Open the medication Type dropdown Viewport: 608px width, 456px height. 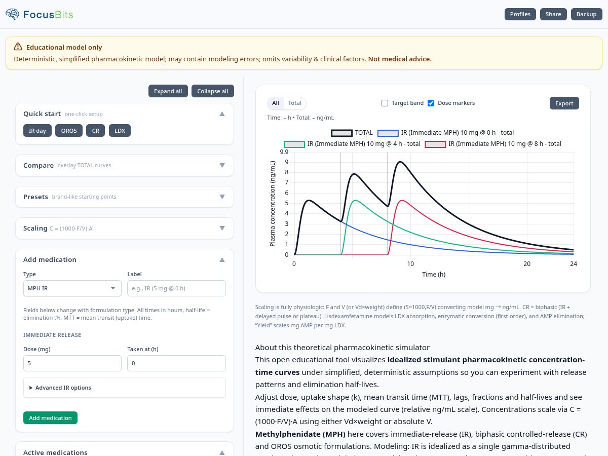pos(72,288)
